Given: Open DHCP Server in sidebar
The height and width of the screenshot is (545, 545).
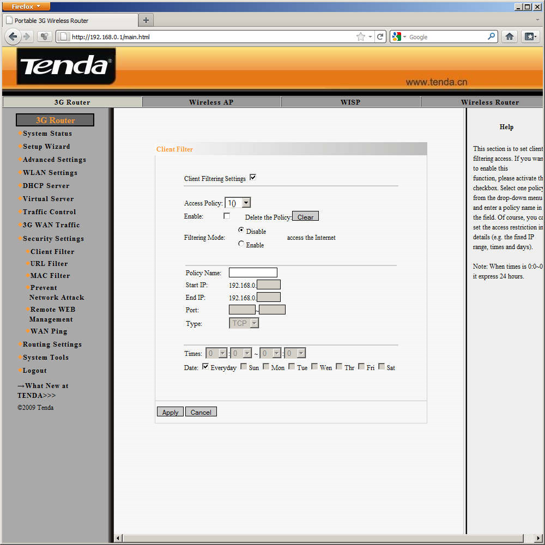Looking at the screenshot, I should (46, 186).
